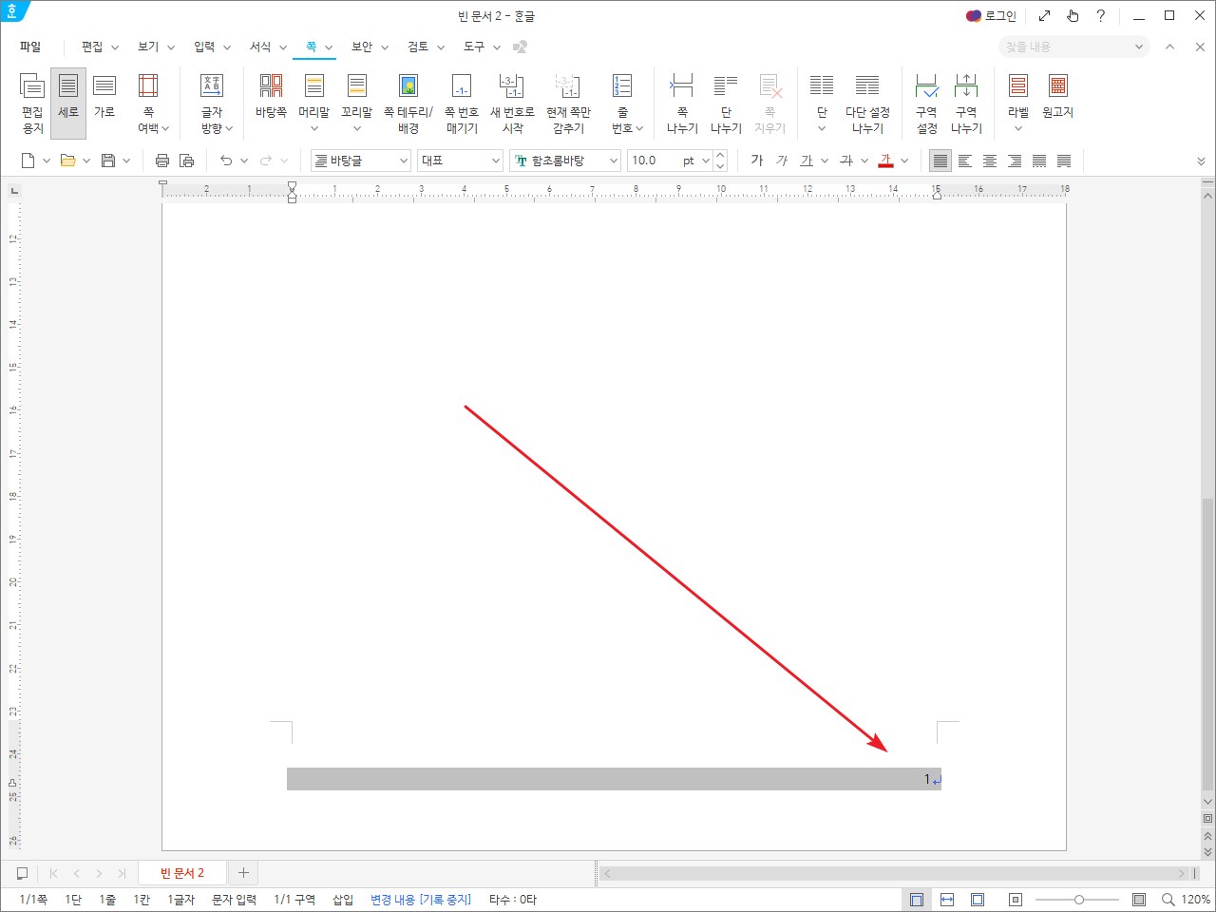
Task: Select justify alignment button
Action: coord(940,161)
